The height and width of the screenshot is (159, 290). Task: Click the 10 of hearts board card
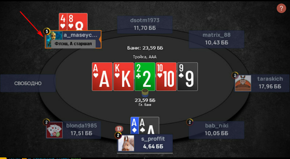(x=166, y=76)
